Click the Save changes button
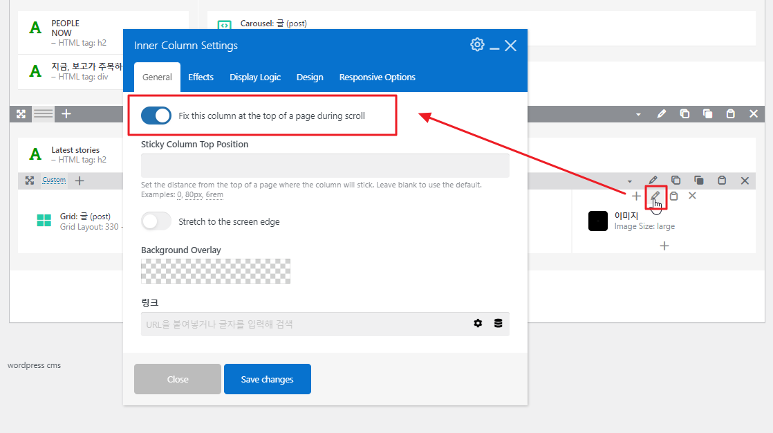The width and height of the screenshot is (773, 433). point(267,379)
